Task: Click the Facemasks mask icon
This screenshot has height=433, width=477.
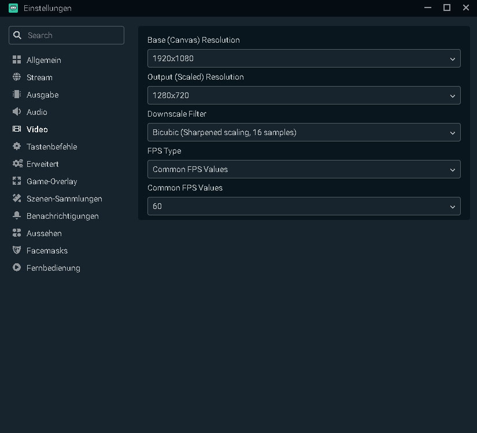Action: coord(17,251)
